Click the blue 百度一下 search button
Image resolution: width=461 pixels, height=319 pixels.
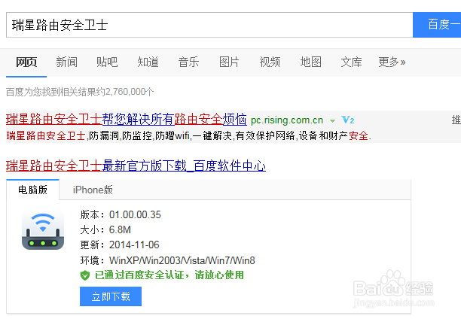437,25
